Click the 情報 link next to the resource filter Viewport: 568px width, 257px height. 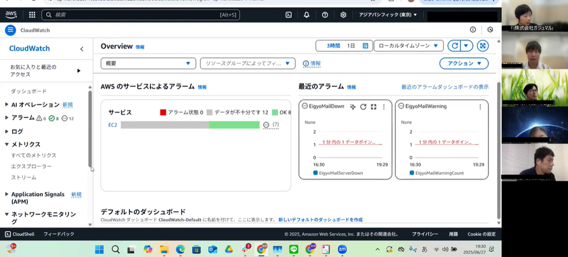point(315,64)
